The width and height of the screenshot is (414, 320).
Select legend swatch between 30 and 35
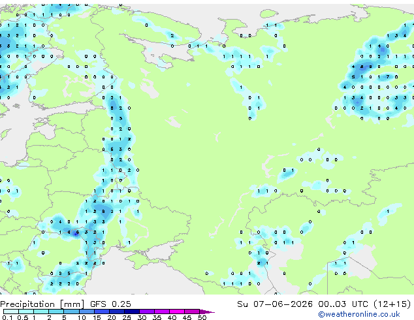[x=147, y=312]
